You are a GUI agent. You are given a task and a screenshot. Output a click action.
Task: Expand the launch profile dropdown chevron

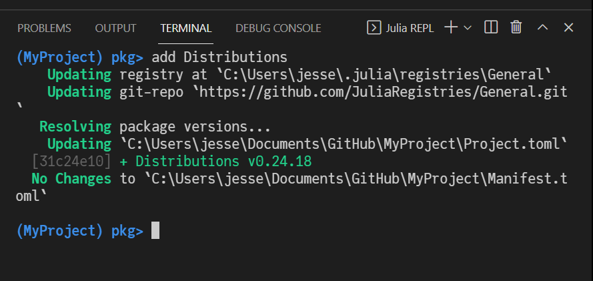(x=468, y=28)
